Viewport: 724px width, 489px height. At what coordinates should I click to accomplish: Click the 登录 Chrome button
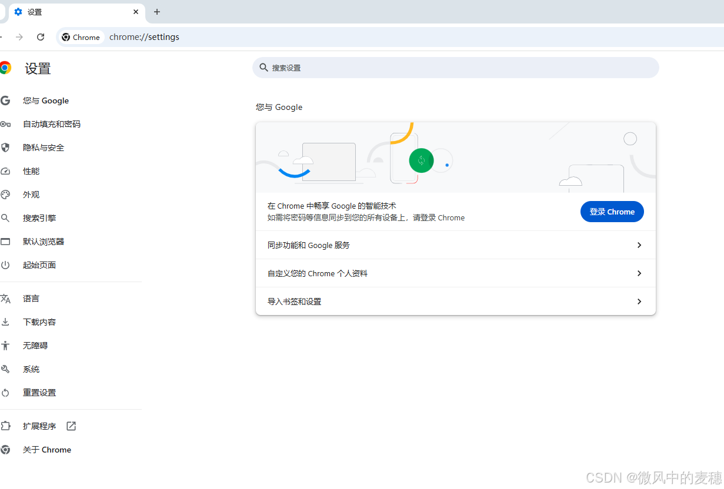612,212
